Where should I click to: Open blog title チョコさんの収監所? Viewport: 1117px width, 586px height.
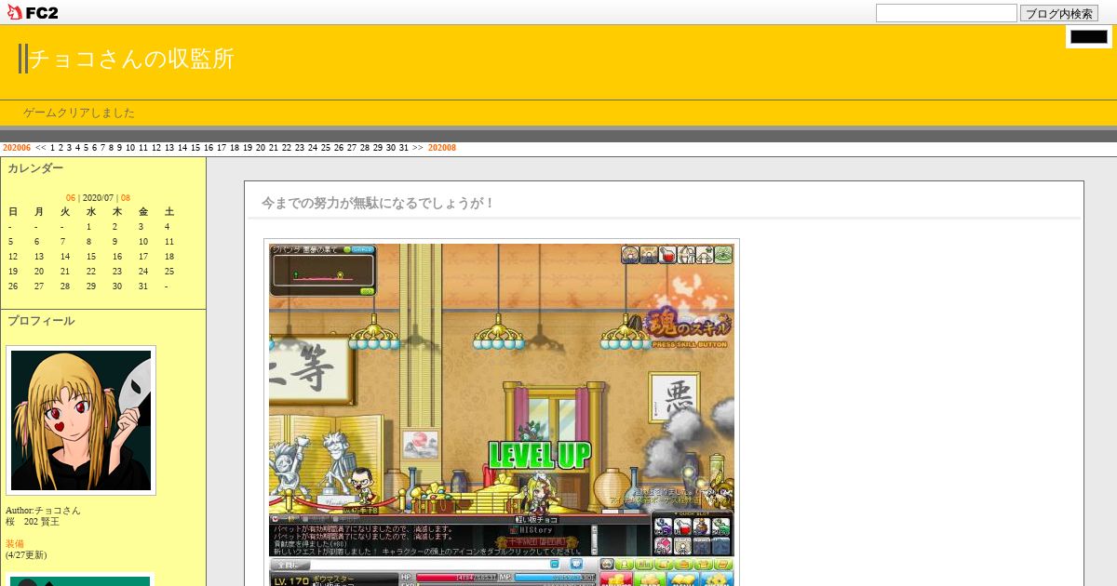click(x=131, y=59)
